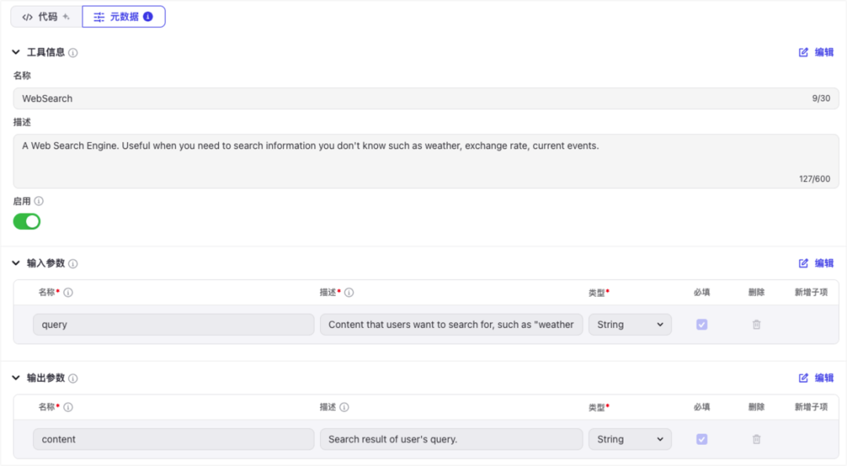847x466 pixels.
Task: Select the 元数据 tab
Action: [124, 16]
